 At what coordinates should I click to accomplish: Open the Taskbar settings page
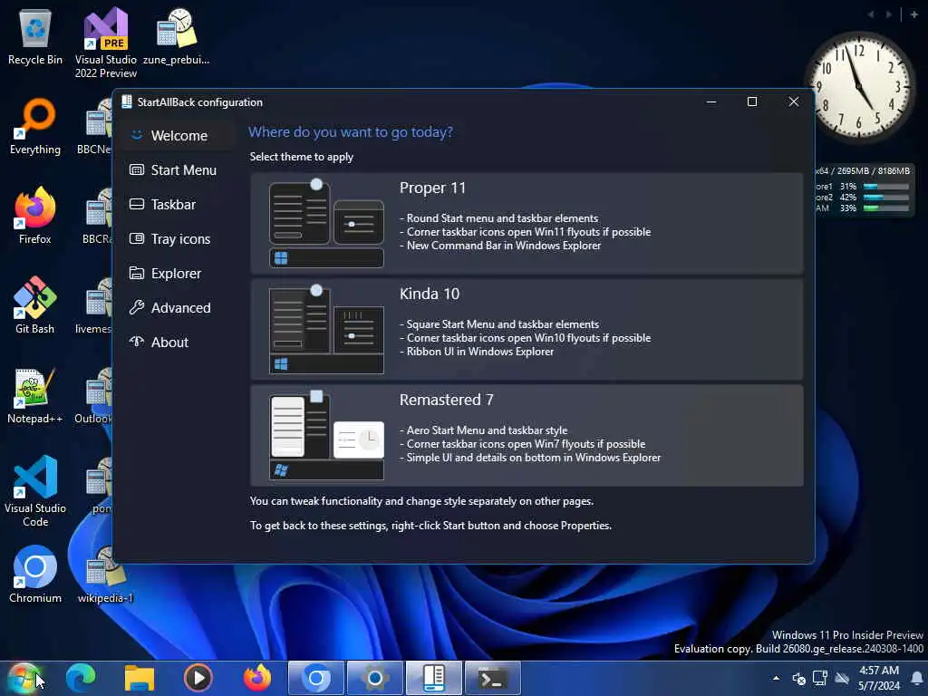tap(180, 205)
